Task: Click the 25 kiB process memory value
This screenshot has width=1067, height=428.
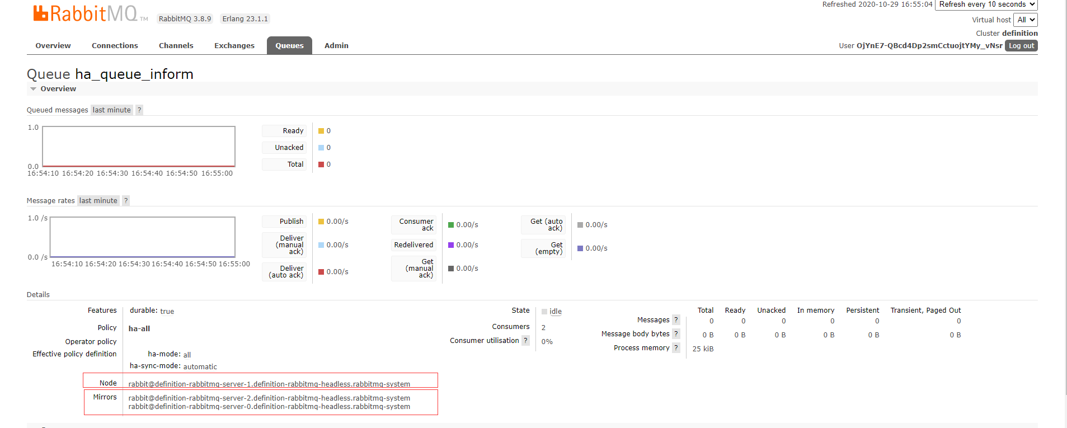Action: point(703,349)
